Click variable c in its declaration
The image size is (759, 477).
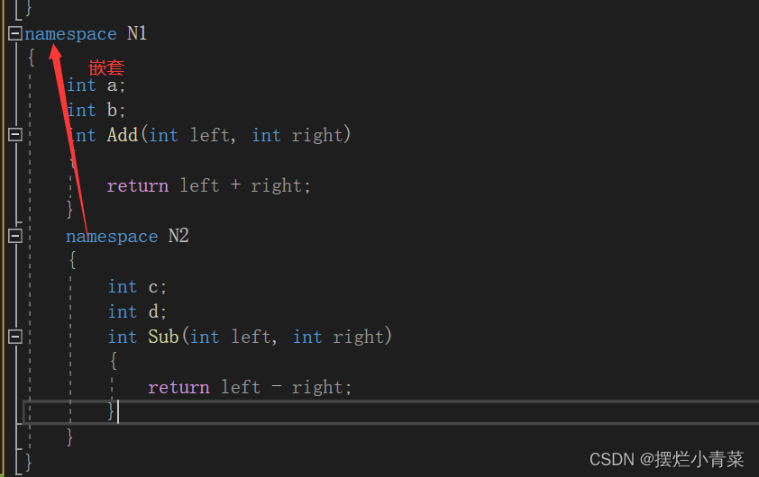click(x=153, y=286)
